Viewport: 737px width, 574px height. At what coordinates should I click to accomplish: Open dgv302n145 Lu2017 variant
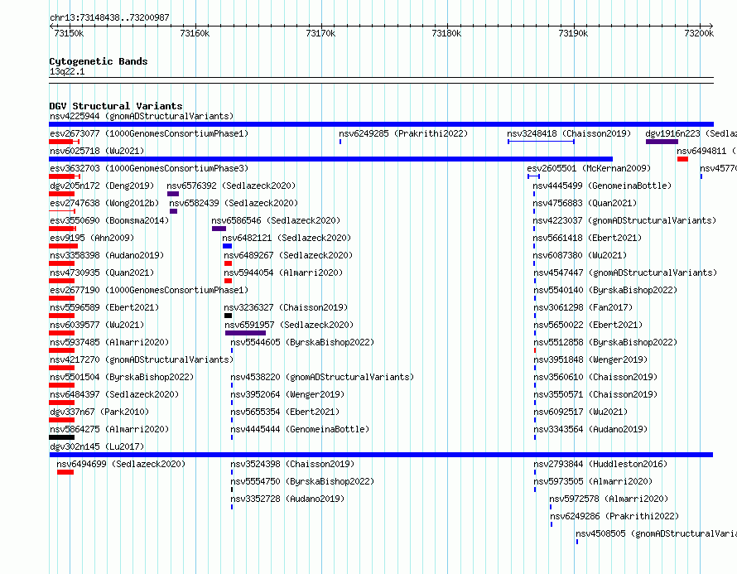[x=97, y=446]
